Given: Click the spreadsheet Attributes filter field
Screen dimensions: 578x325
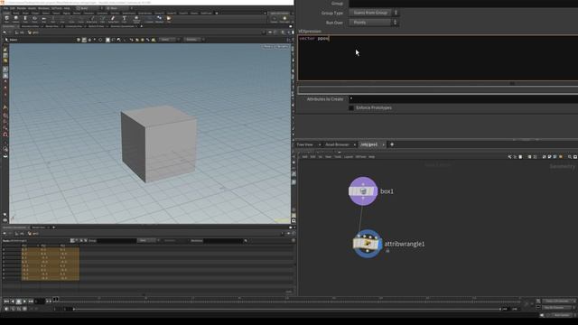Looking at the screenshot, I should point(223,241).
